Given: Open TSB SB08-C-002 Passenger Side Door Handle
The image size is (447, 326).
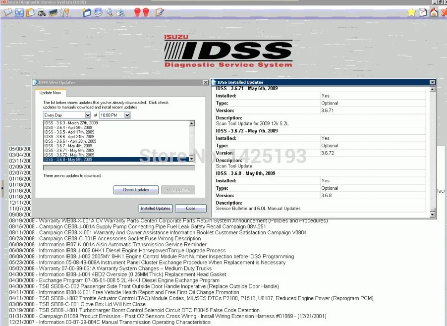Looking at the screenshot, I should [144, 286].
